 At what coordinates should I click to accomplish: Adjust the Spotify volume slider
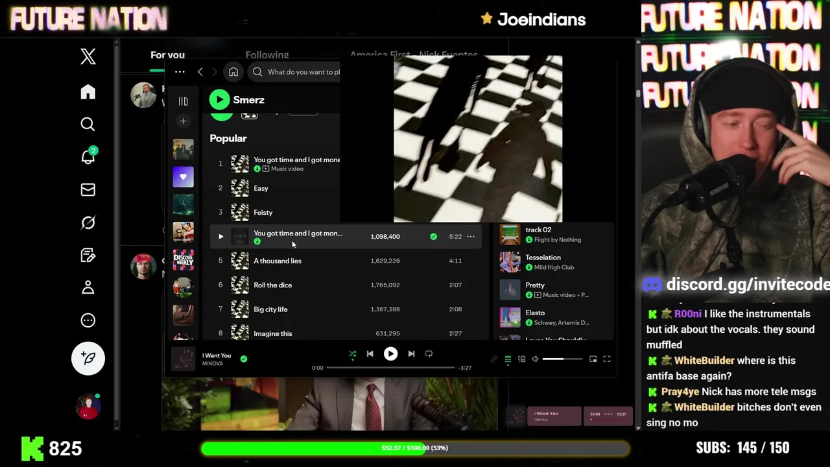562,359
